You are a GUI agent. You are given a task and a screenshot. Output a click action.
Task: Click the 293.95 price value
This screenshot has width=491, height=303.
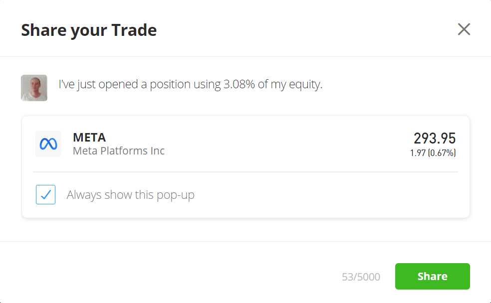[435, 139]
